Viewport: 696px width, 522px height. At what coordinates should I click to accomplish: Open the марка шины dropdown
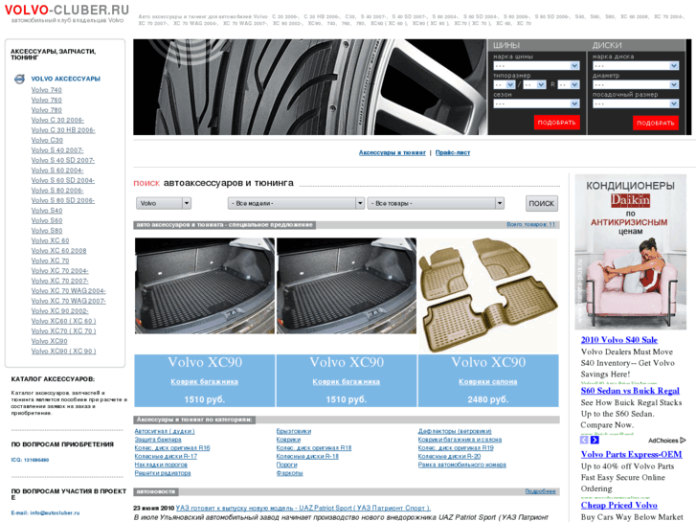coord(537,66)
